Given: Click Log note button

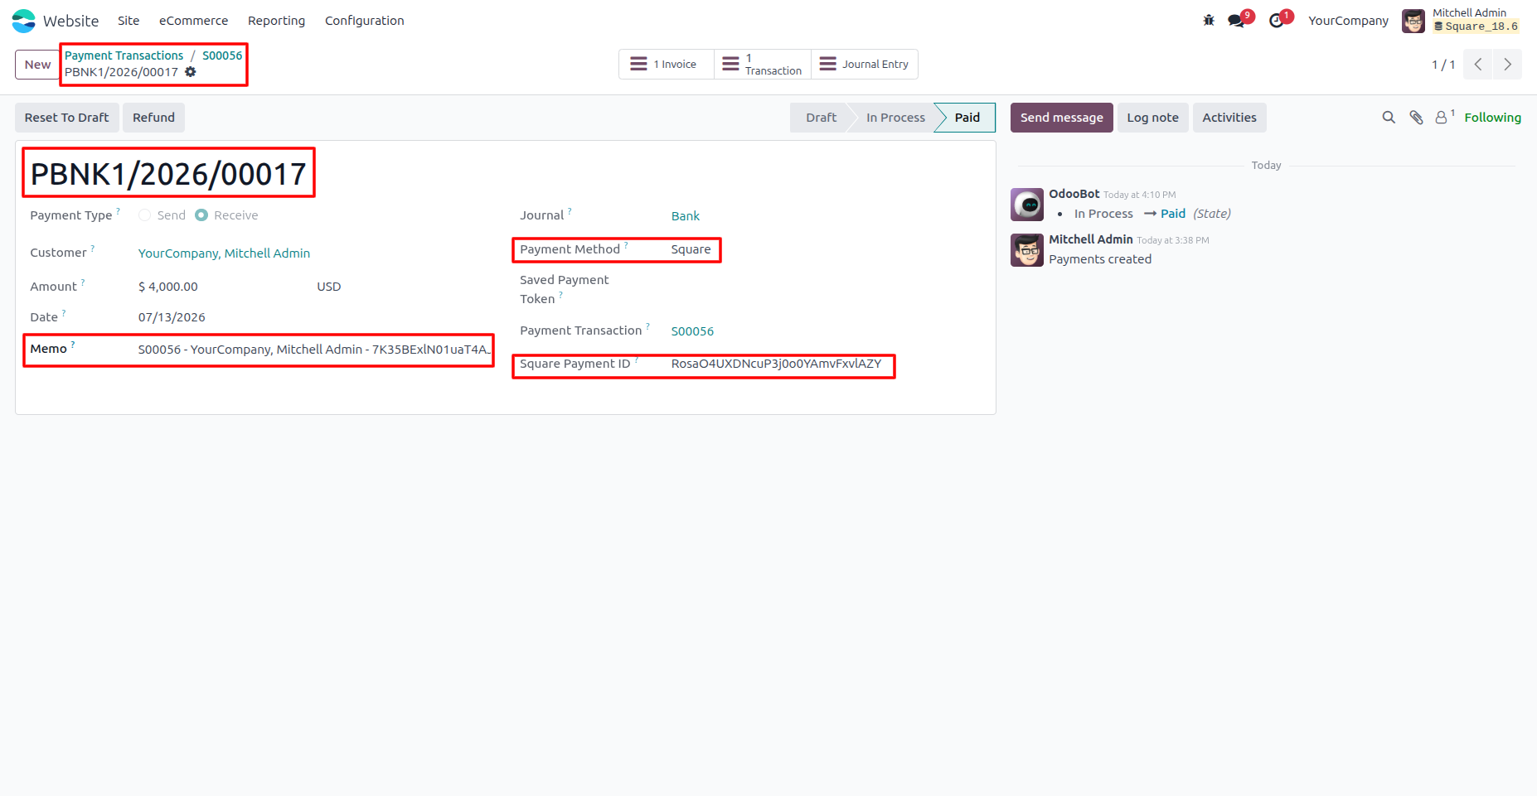Looking at the screenshot, I should 1152,118.
